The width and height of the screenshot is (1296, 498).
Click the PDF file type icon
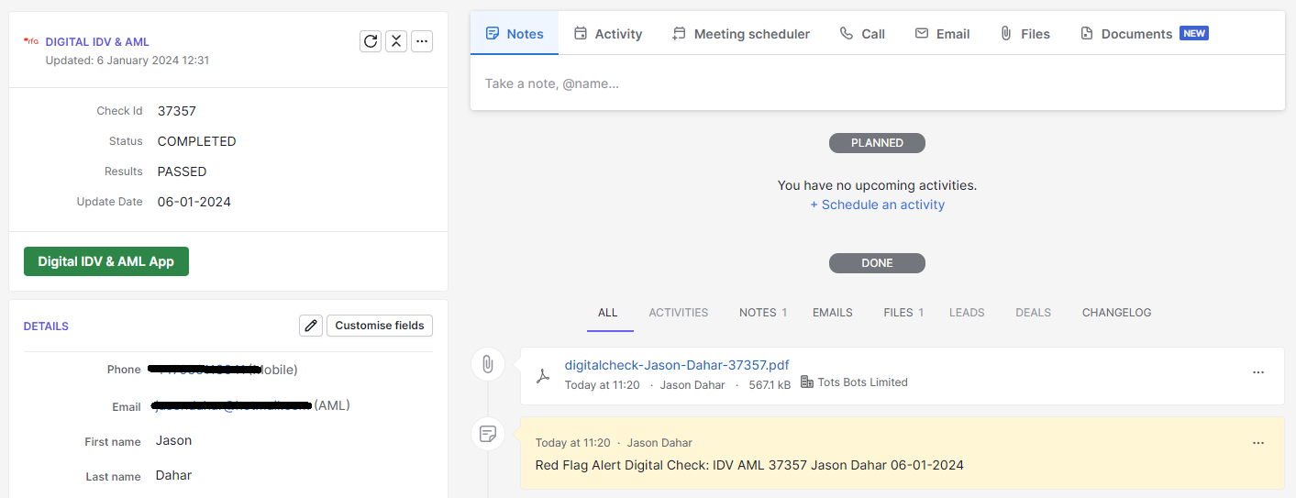tap(543, 375)
